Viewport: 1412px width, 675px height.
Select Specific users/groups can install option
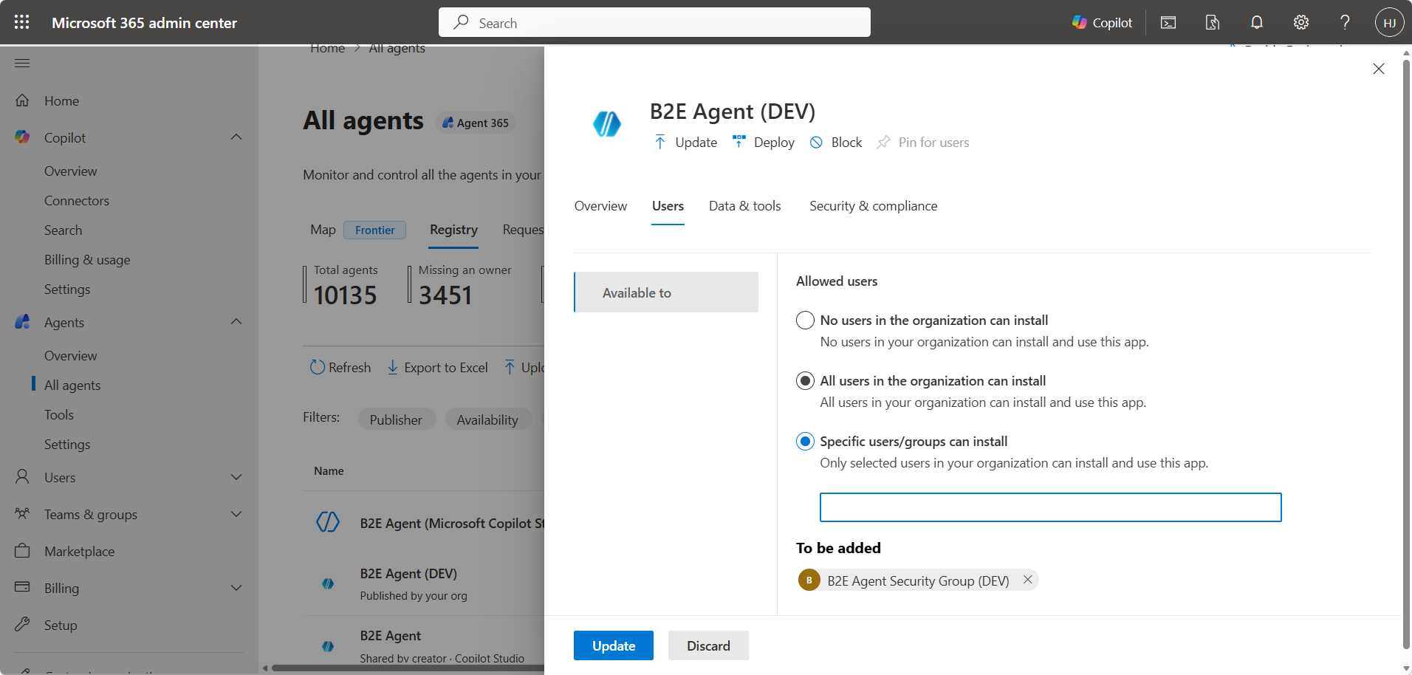point(805,442)
